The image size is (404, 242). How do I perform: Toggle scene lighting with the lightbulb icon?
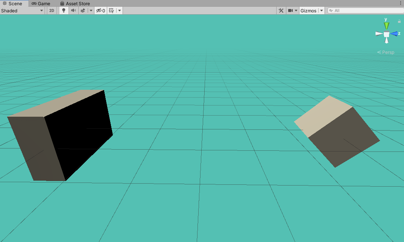[x=64, y=10]
